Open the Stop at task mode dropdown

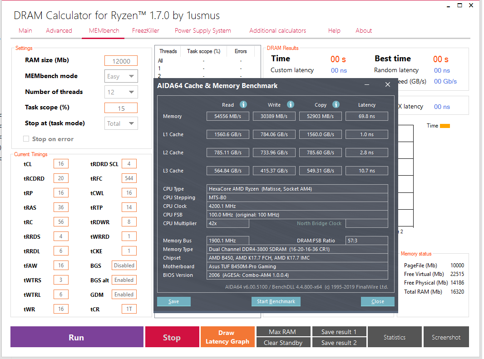pos(121,123)
